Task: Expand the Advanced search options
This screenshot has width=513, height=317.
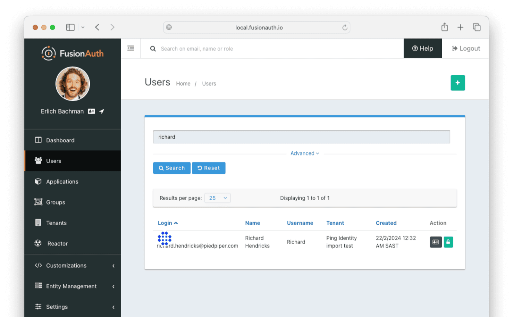Action: point(305,153)
